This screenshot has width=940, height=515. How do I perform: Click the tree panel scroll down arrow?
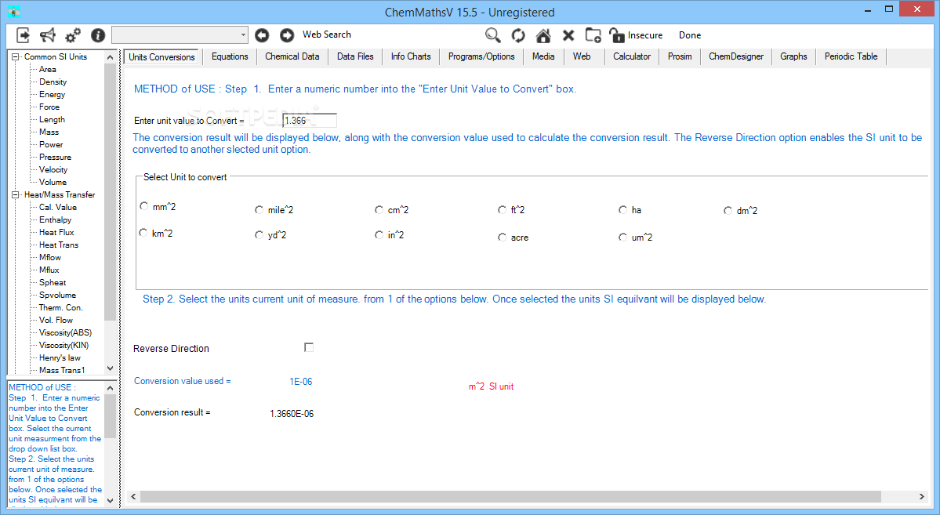[x=110, y=368]
